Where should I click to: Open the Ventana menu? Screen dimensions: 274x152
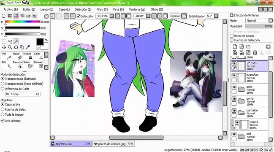point(137,9)
